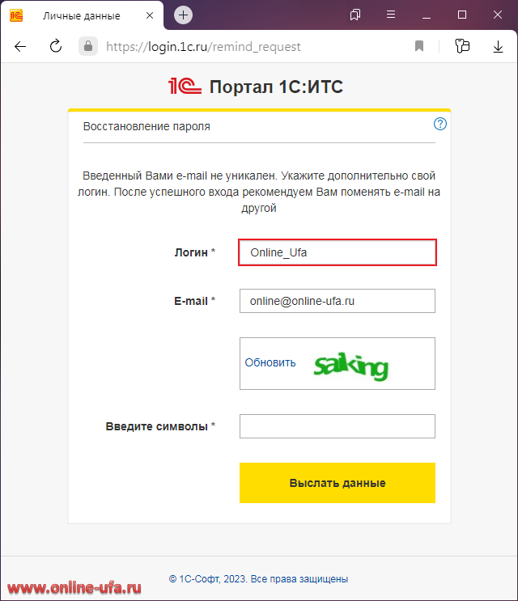This screenshot has width=518, height=601.
Task: Click the E-mail input field
Action: [x=338, y=301]
